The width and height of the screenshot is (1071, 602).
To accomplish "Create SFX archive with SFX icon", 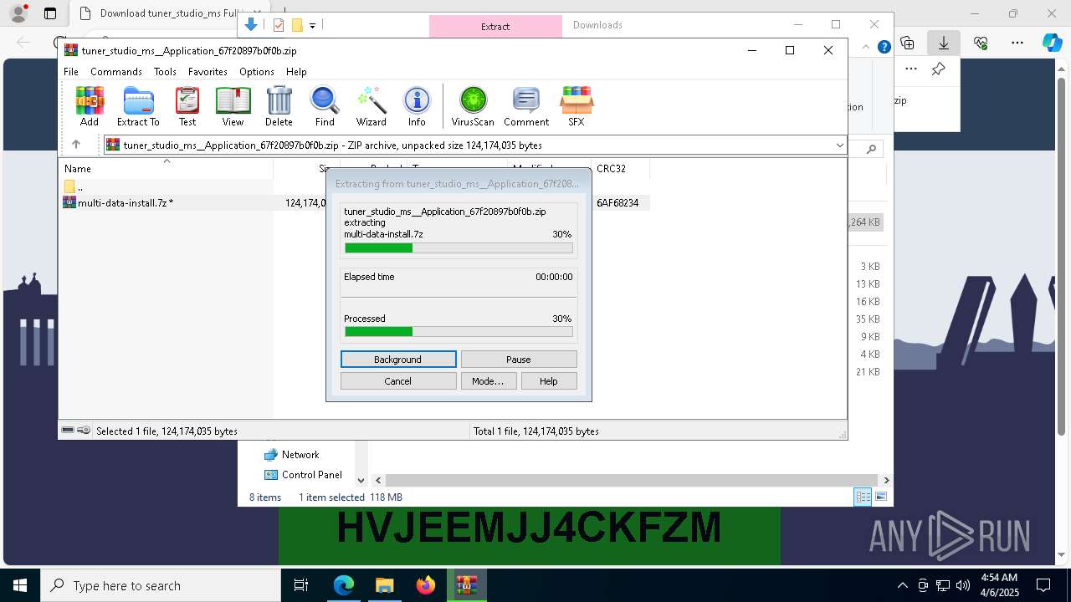I will coord(576,106).
